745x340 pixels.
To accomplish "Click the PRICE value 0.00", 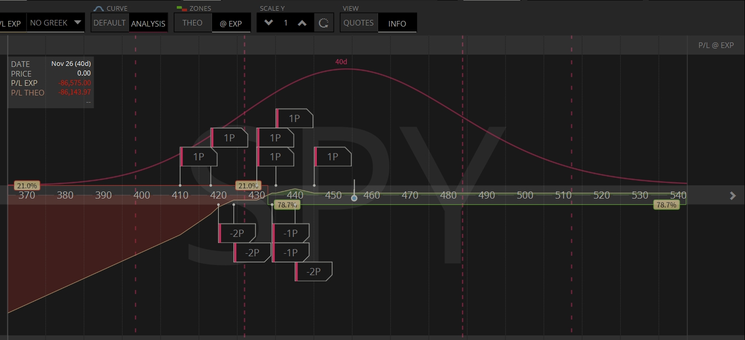I will (84, 74).
